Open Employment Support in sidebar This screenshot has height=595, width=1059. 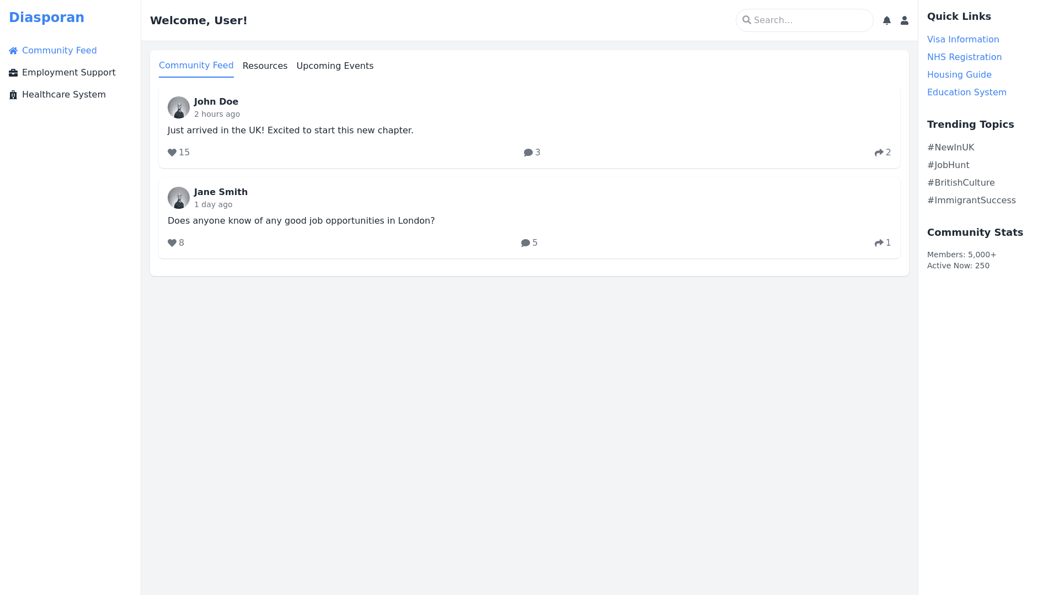tap(68, 73)
